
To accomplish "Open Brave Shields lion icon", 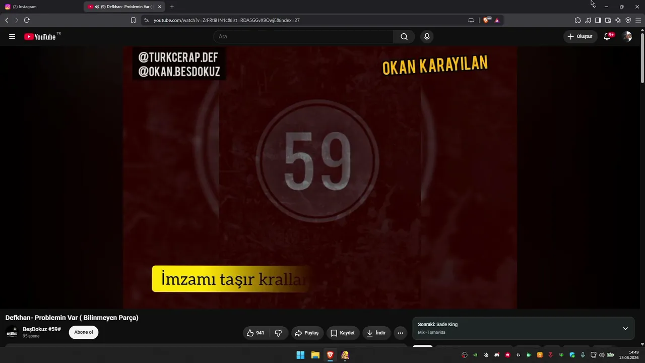I will pyautogui.click(x=486, y=20).
